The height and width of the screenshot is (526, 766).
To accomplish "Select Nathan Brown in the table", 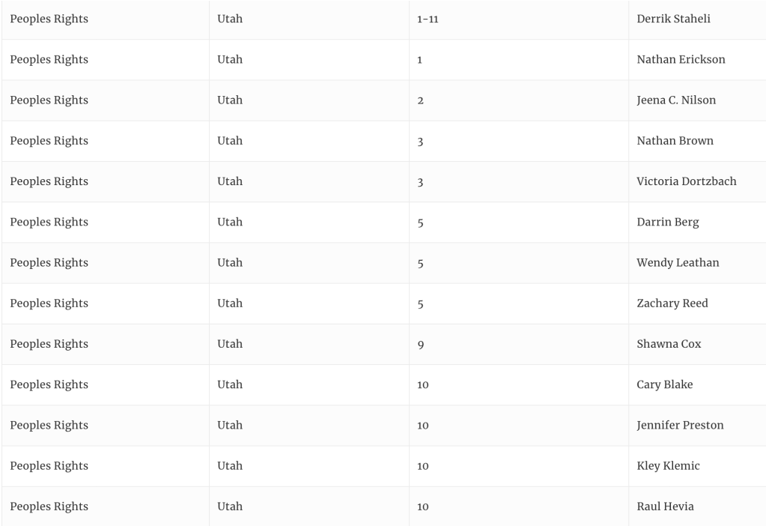I will [x=675, y=140].
